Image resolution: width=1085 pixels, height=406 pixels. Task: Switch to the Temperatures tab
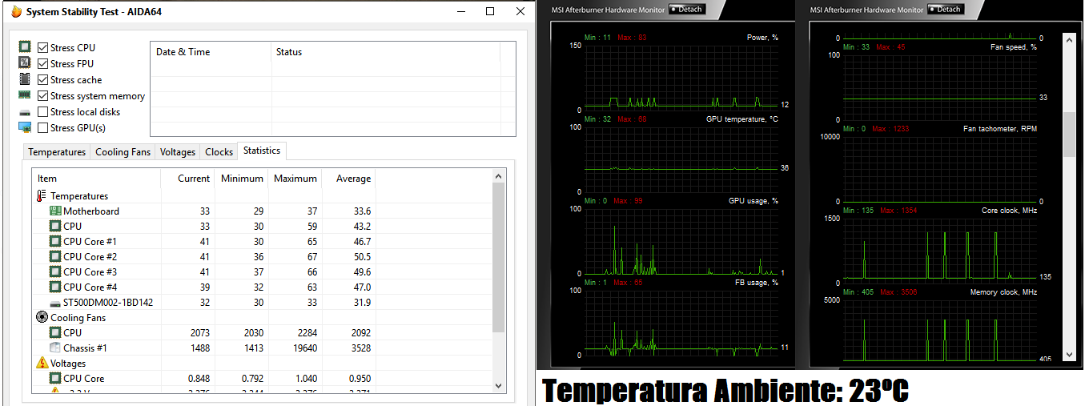pyautogui.click(x=57, y=152)
